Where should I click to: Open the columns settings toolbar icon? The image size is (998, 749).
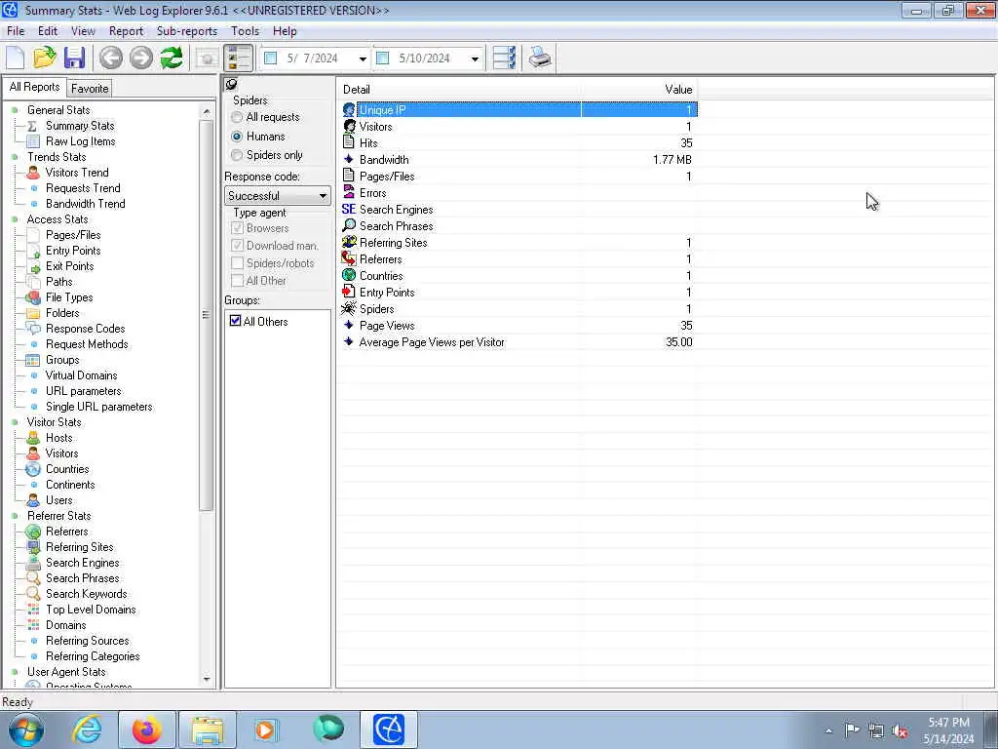504,58
